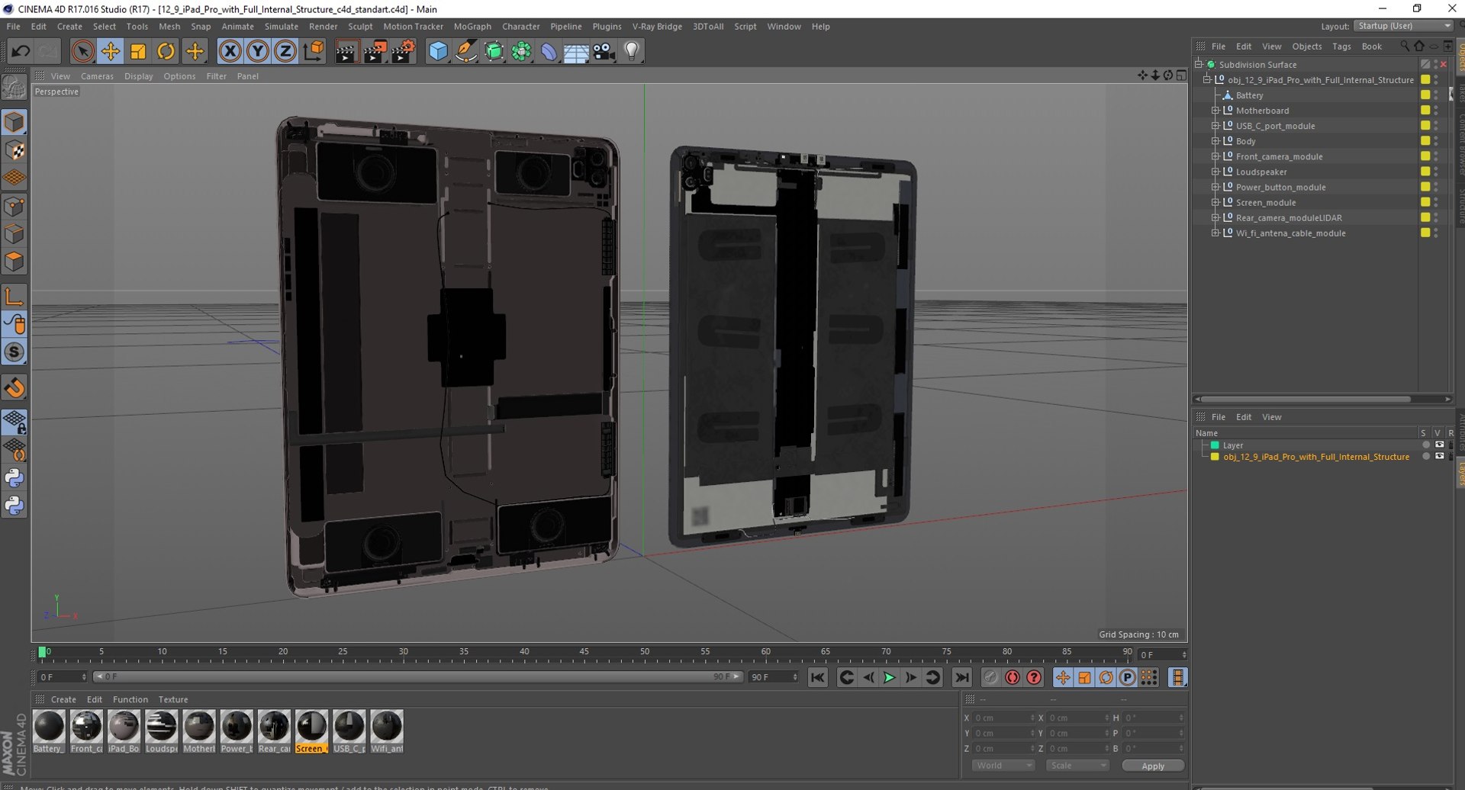Open viewport Cameras menu
Viewport: 1465px width, 790px height.
coord(97,76)
